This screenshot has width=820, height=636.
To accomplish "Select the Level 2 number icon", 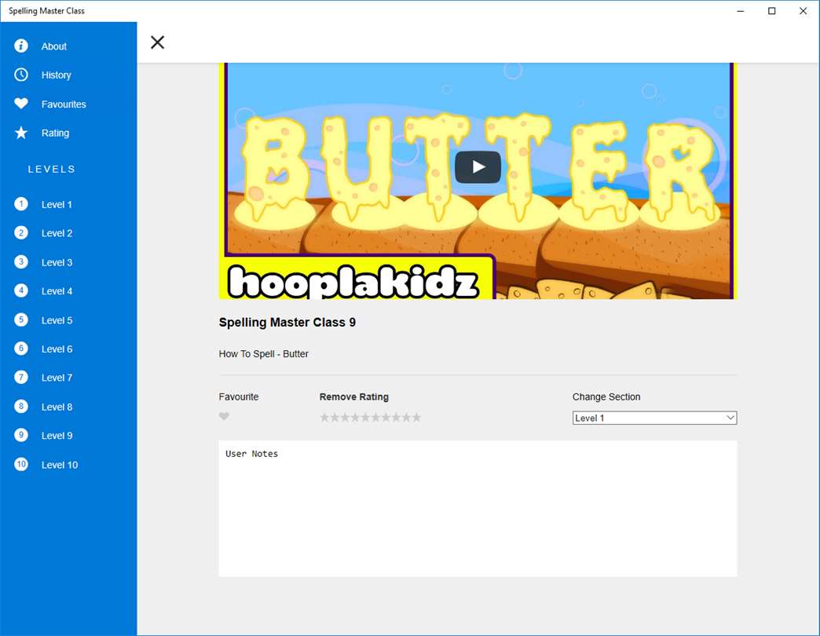I will pos(21,232).
